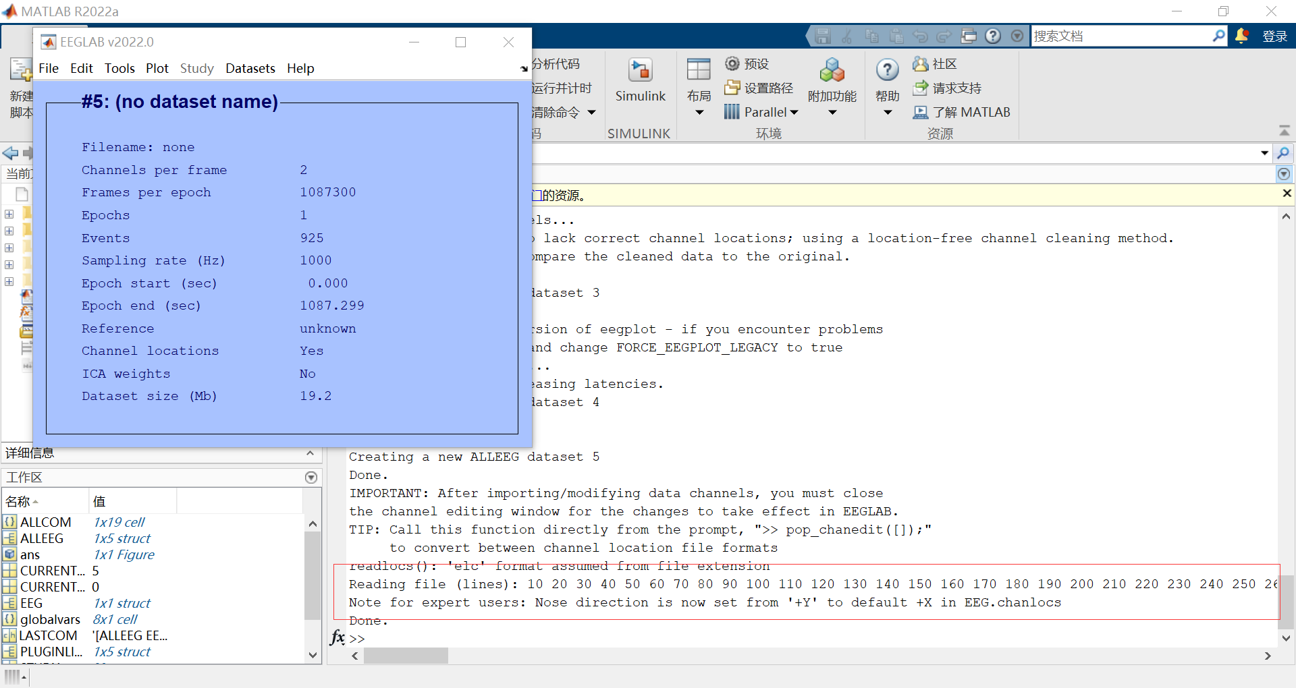
Task: Click the workspace vertical scrollbar thumb
Action: tap(312, 575)
